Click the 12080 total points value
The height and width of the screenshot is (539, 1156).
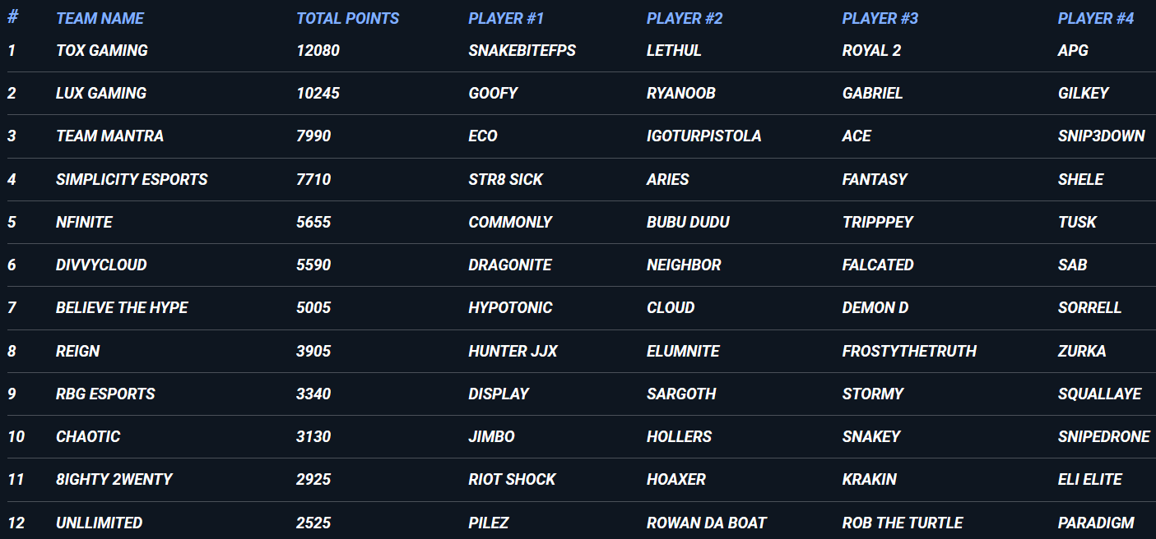pyautogui.click(x=318, y=50)
